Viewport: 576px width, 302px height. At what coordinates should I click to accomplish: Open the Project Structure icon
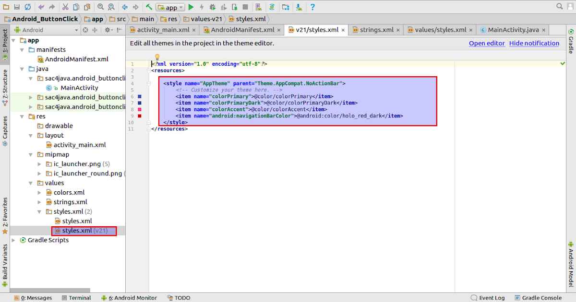coord(286,7)
